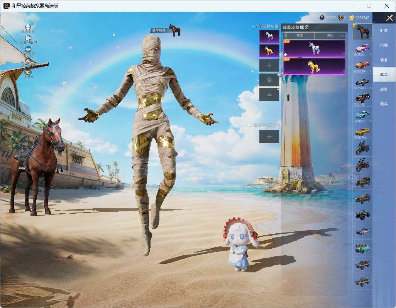Toggle the eye preview icon
This screenshot has height=308, width=396.
point(28,49)
